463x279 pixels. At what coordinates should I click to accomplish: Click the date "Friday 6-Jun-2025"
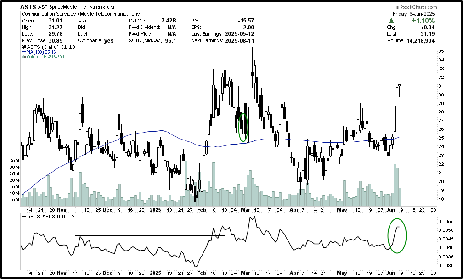[x=413, y=14]
